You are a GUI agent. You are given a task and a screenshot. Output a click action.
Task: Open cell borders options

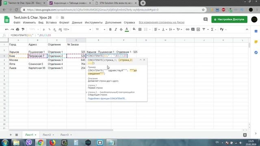pyautogui.click(x=140, y=30)
